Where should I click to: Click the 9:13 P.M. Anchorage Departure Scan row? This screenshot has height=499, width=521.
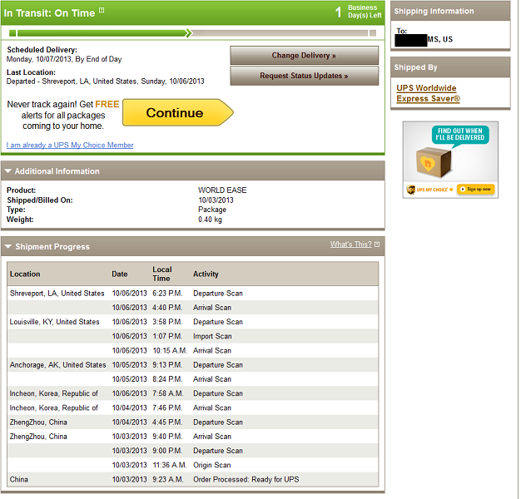pos(193,365)
